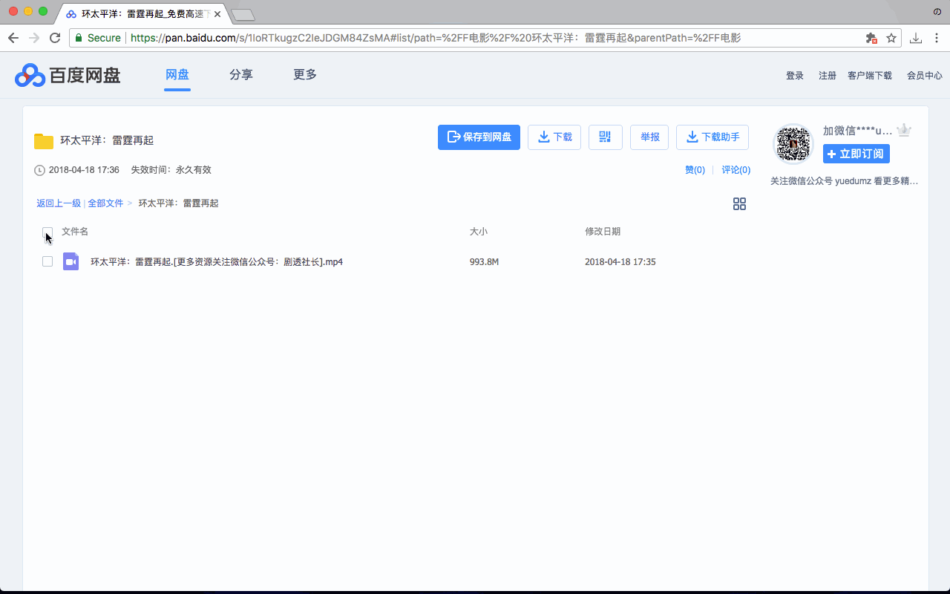Click the 保存到网盘 button
Viewport: 950px width, 594px height.
[x=479, y=137]
